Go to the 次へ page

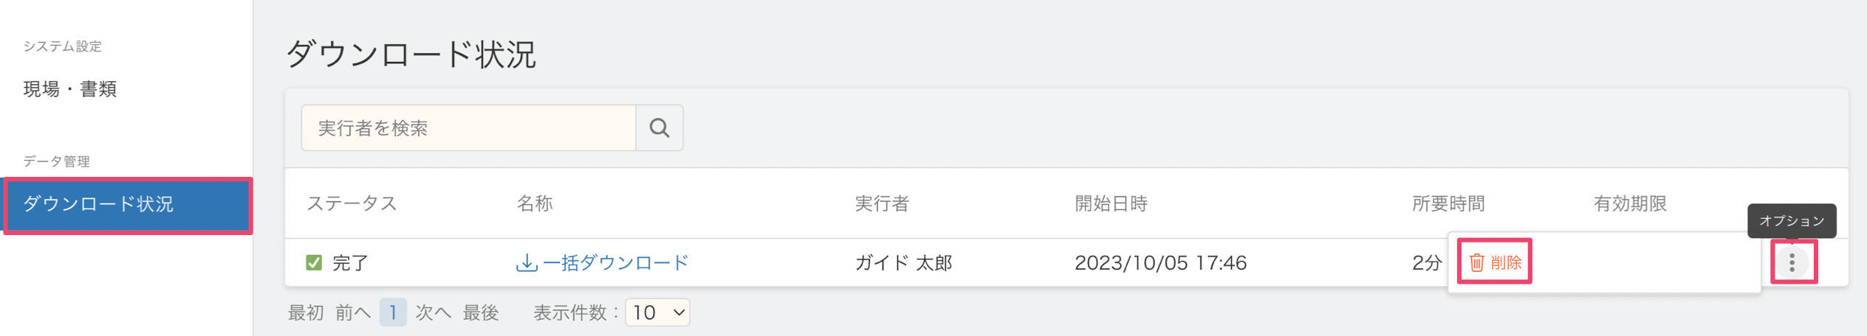[434, 312]
